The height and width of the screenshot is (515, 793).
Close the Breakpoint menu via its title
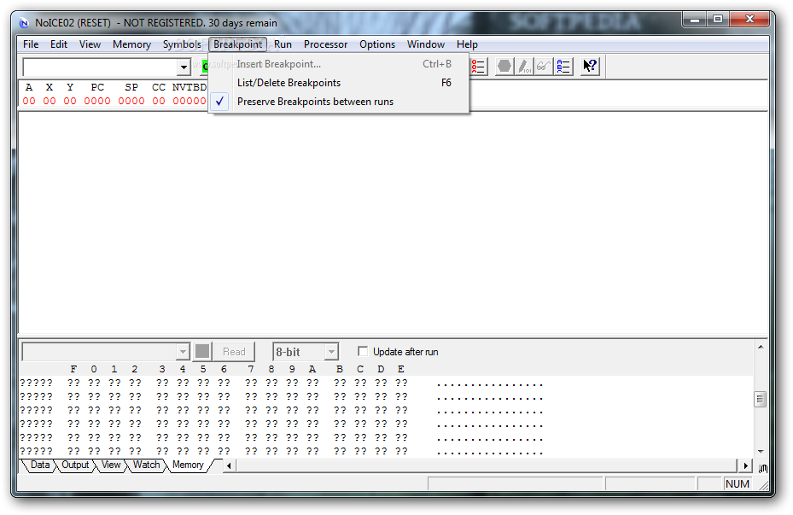[x=237, y=44]
